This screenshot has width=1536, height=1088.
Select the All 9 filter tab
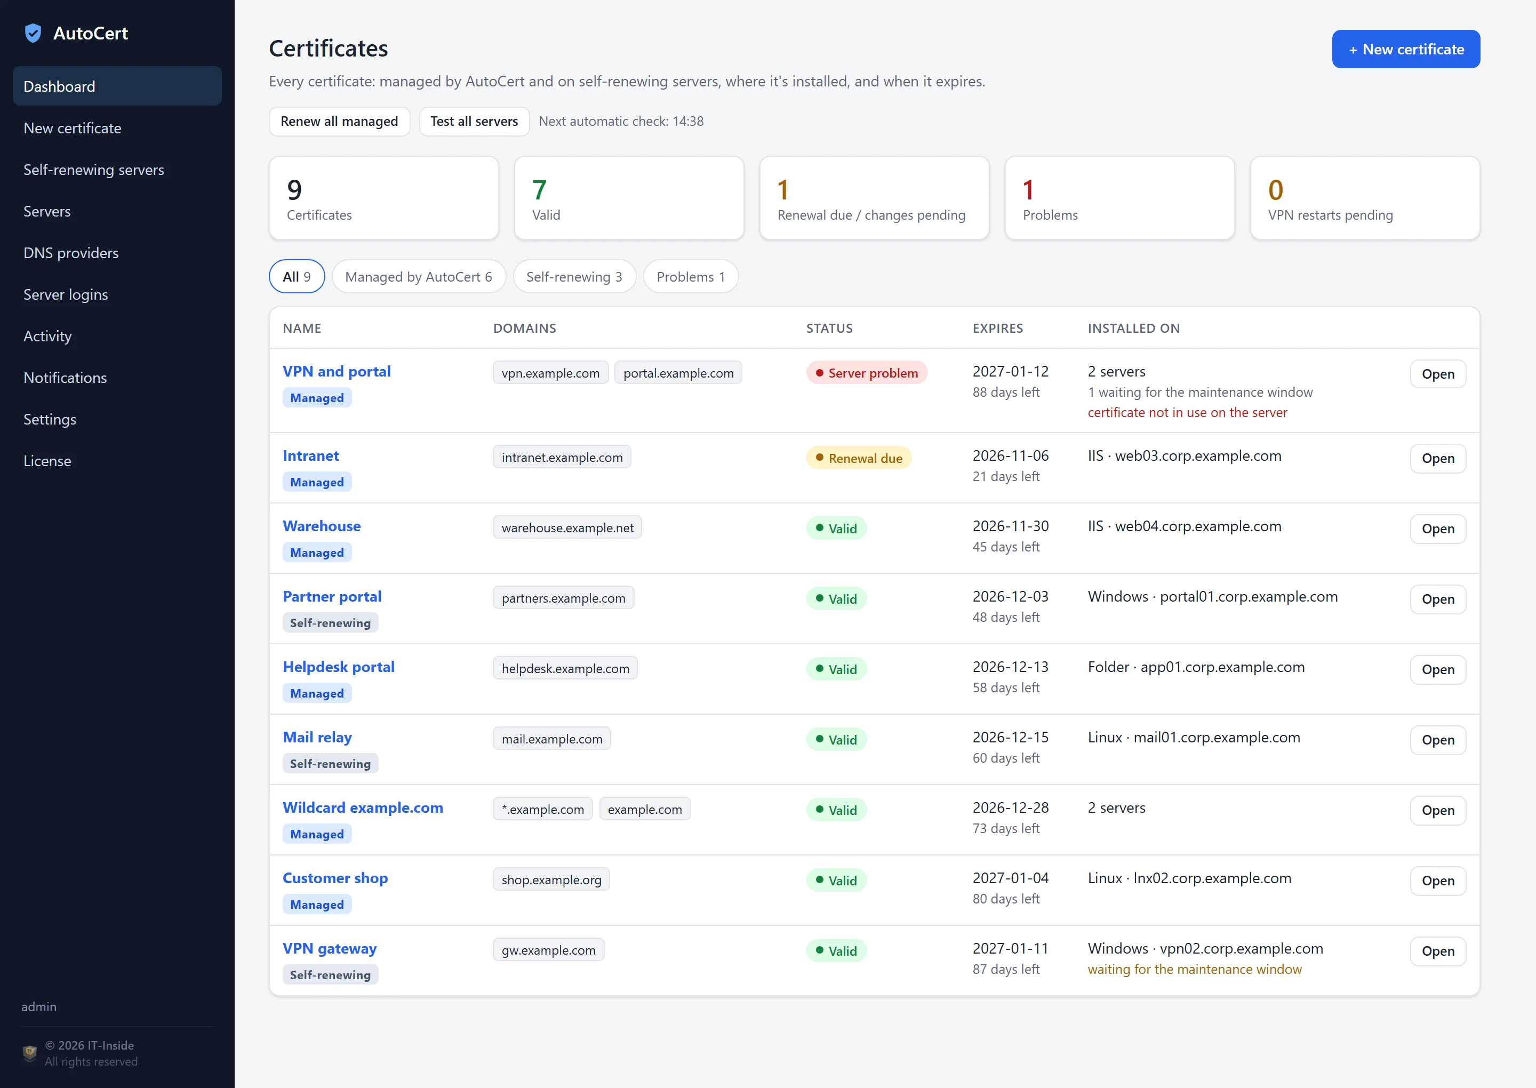pyautogui.click(x=297, y=277)
